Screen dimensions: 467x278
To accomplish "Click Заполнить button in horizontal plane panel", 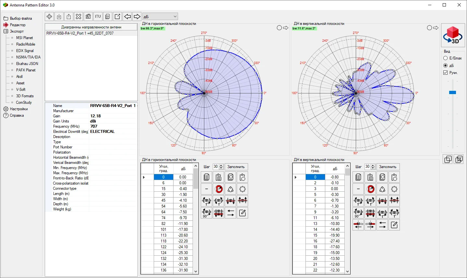I will [x=236, y=167].
